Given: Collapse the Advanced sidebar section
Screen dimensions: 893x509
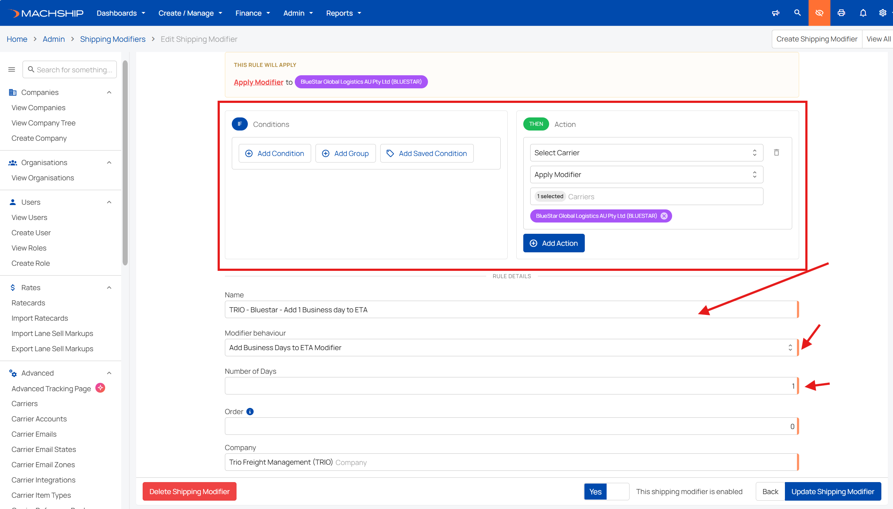Looking at the screenshot, I should click(x=109, y=373).
